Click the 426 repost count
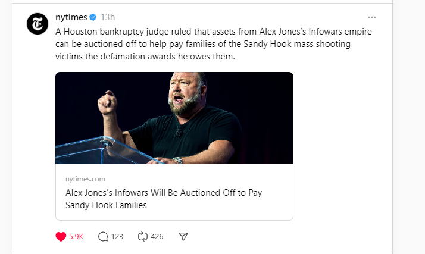Screen dimensions: 425x254 click(157, 236)
